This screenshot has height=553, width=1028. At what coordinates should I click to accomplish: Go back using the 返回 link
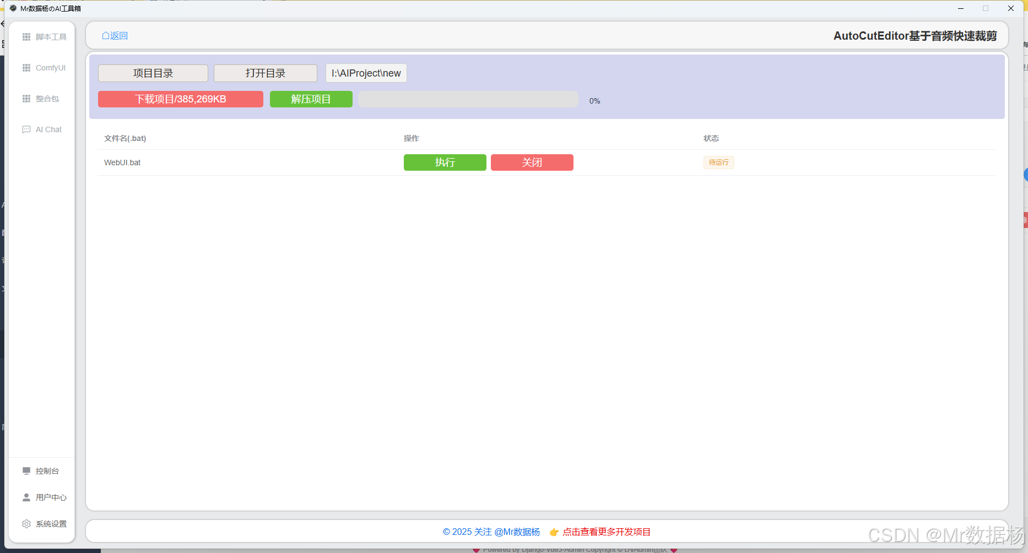[x=115, y=36]
